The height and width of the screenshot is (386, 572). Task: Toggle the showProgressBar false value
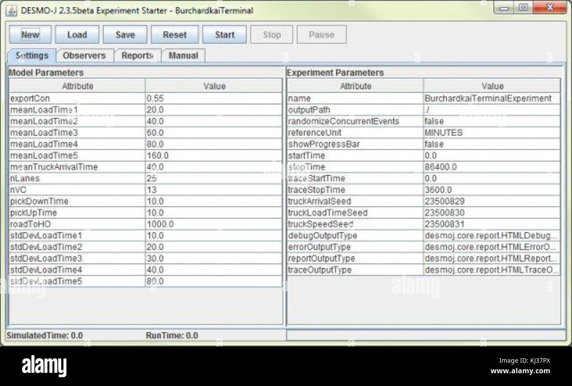point(492,144)
